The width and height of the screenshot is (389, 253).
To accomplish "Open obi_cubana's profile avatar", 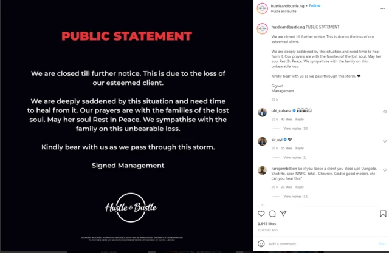I will (x=262, y=112).
